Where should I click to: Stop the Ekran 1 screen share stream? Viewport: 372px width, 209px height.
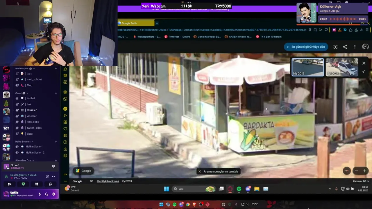click(53, 166)
